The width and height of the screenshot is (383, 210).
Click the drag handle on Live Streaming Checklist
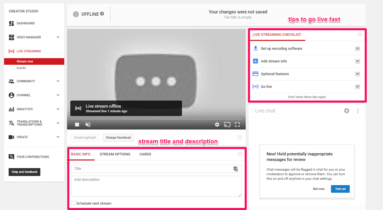[x=360, y=34]
